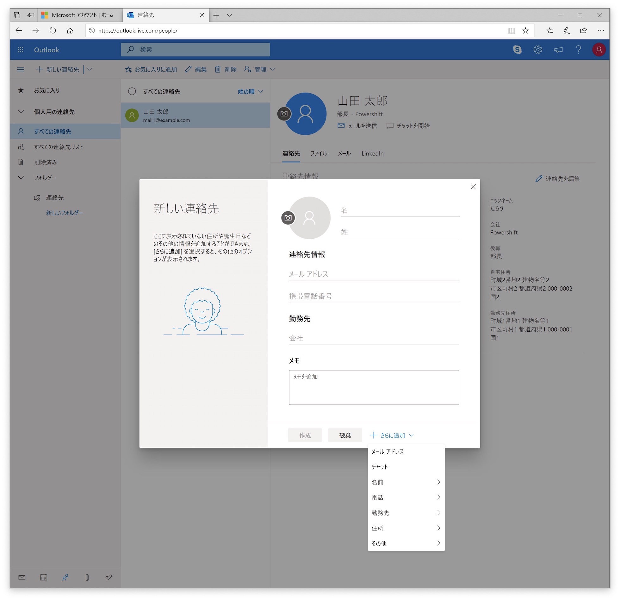Open the To-Do checkmark icon in the bottom bar
This screenshot has width=620, height=600.
109,578
